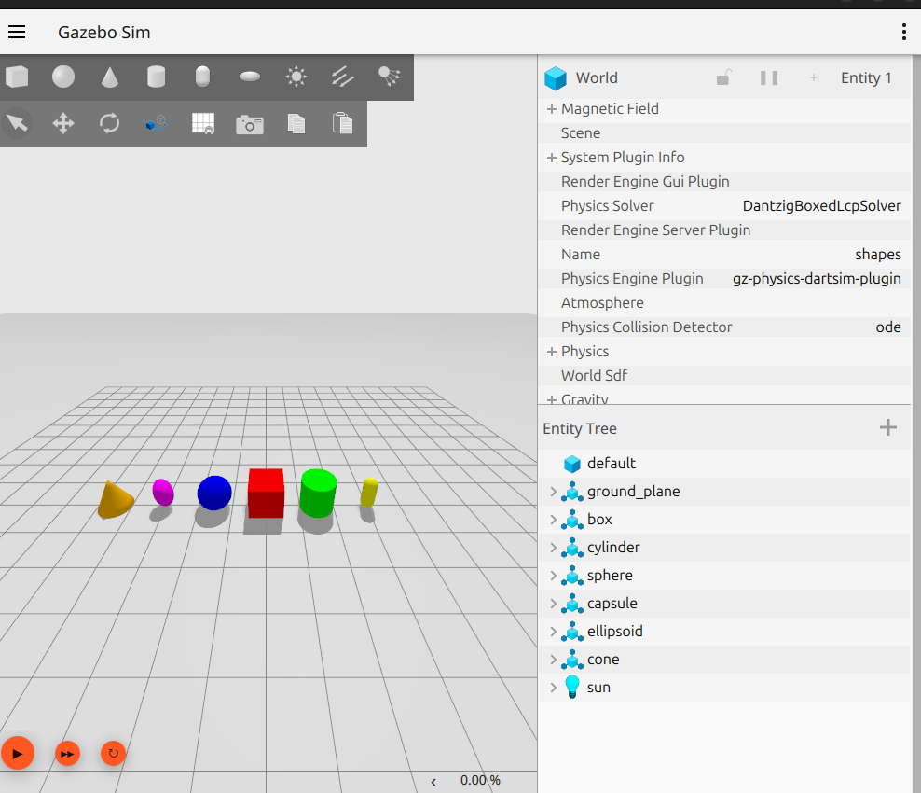Expand the Physics component
This screenshot has height=793, width=921.
coord(552,352)
